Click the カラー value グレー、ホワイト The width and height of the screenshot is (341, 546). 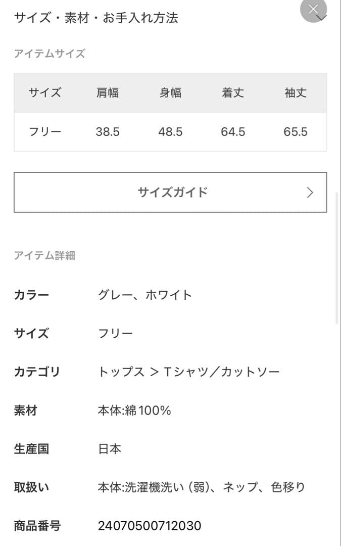pos(146,294)
